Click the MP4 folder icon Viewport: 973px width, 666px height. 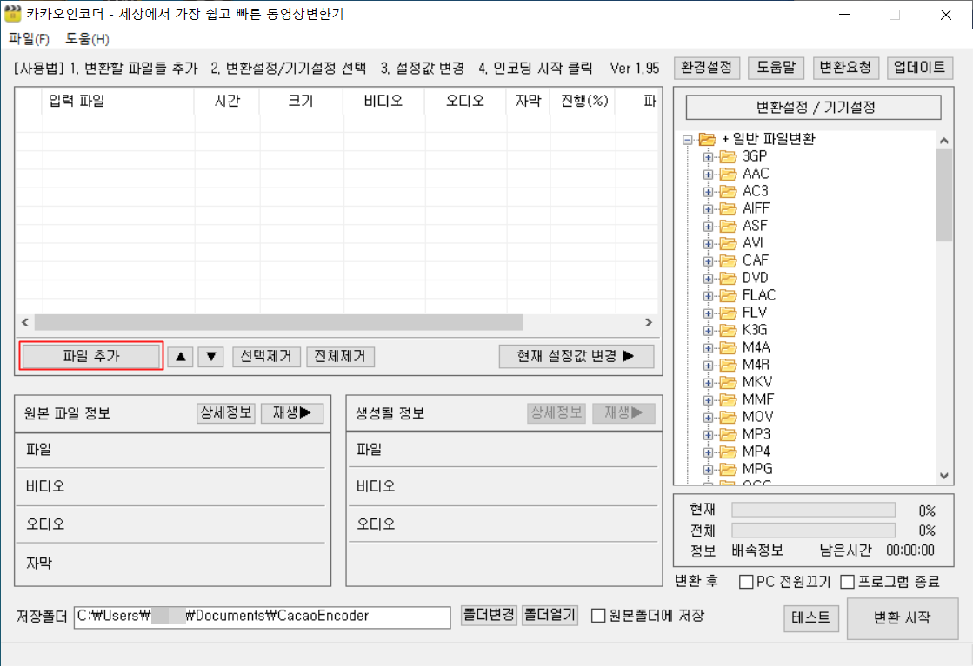(728, 452)
